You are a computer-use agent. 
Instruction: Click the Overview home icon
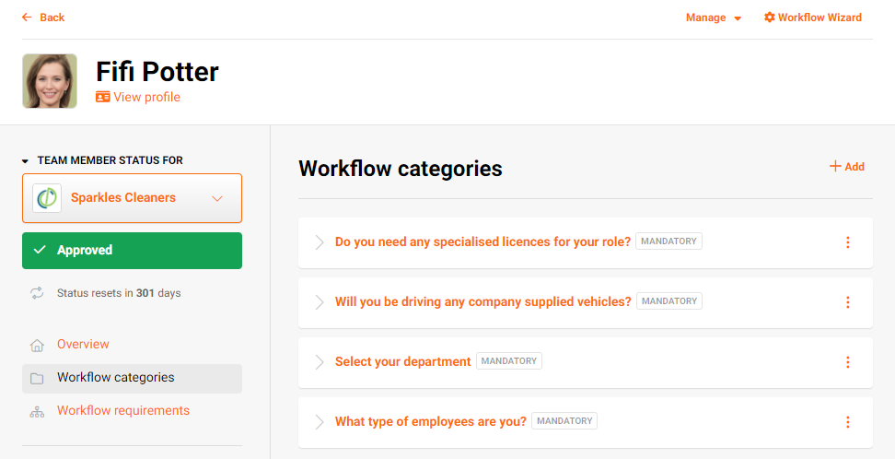tap(37, 346)
